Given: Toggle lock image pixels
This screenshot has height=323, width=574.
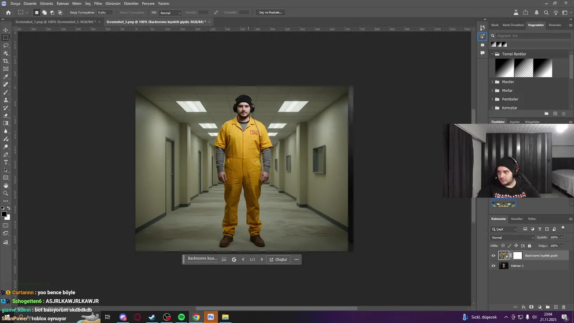Looking at the screenshot, I should [x=509, y=246].
